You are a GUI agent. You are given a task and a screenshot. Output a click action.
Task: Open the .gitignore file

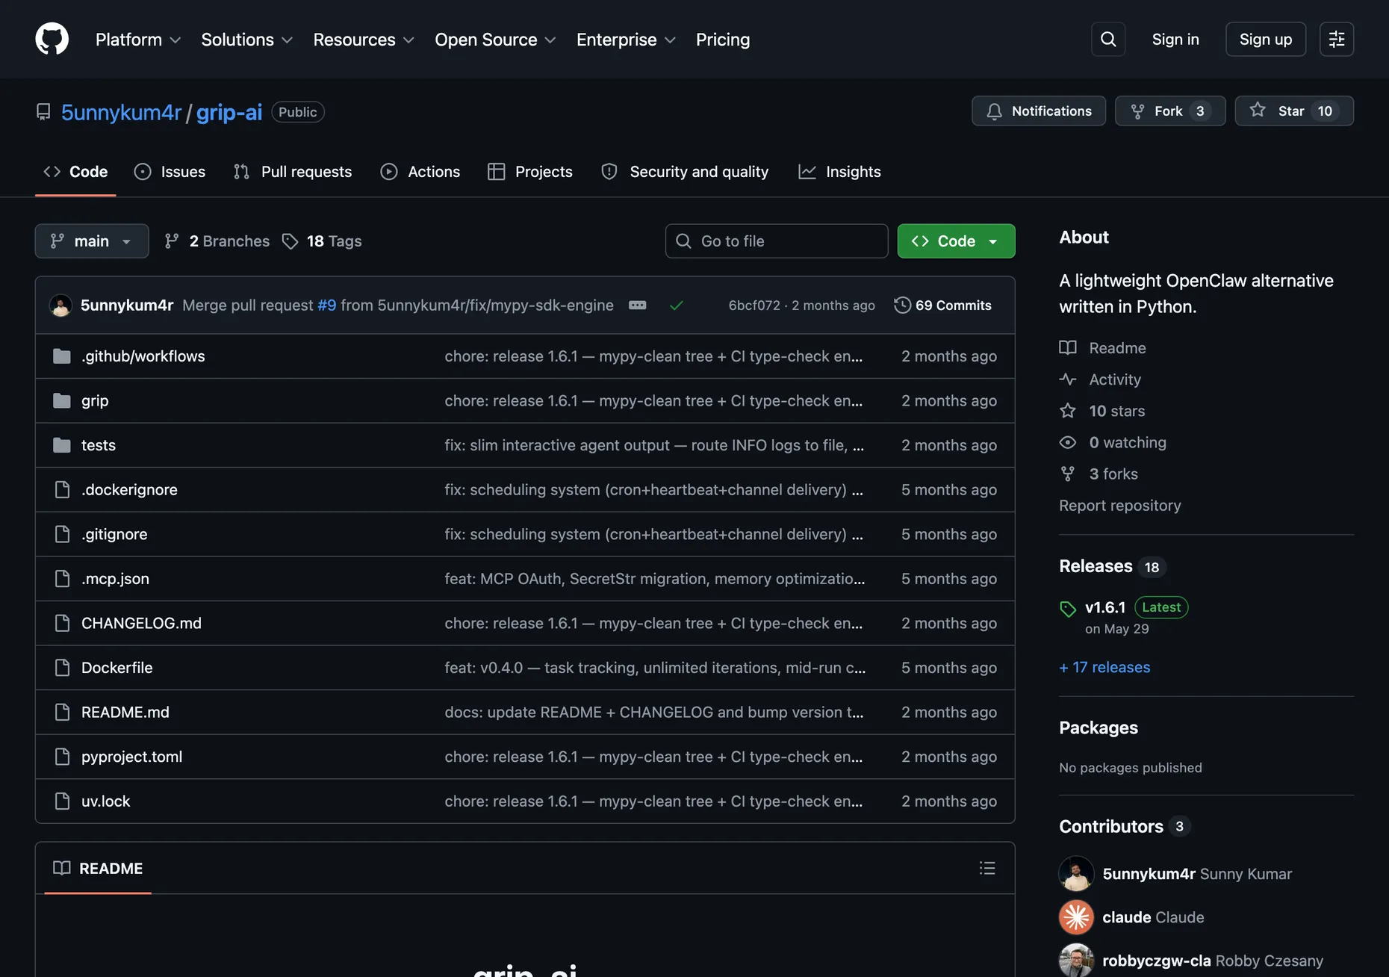[x=114, y=534]
